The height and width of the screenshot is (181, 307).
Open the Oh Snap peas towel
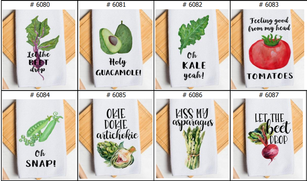click(x=39, y=140)
